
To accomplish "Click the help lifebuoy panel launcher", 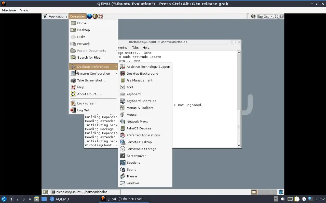I will pyautogui.click(x=101, y=16).
